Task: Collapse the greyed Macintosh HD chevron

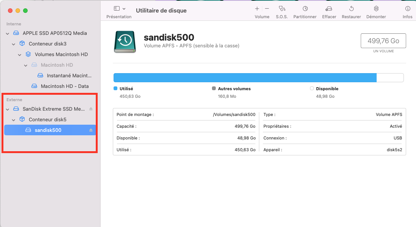Action: pyautogui.click(x=26, y=65)
